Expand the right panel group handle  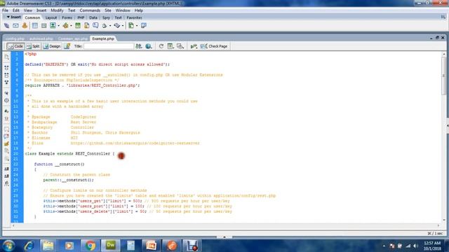click(x=448, y=125)
